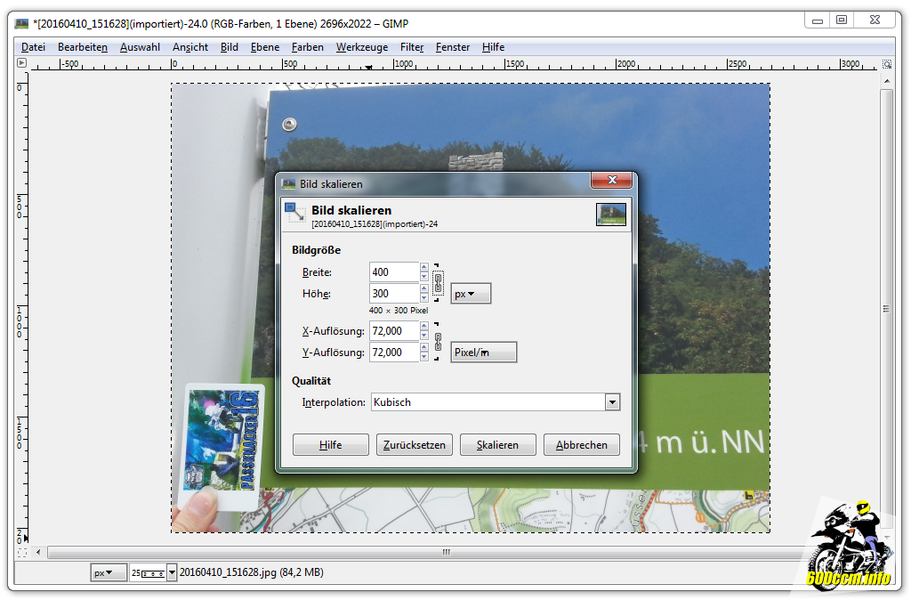Expand the Interpolation Kubisch dropdown
The image size is (911, 608).
click(x=612, y=402)
